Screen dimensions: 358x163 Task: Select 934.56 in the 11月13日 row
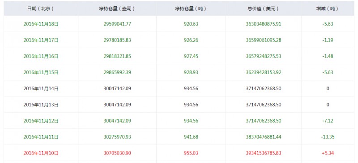coord(191,104)
